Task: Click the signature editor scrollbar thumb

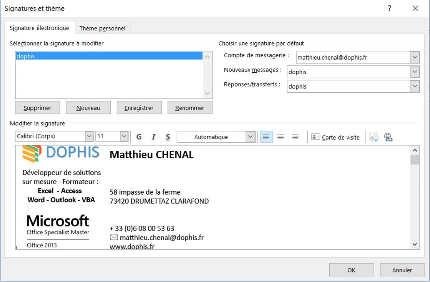Action: coord(415,160)
